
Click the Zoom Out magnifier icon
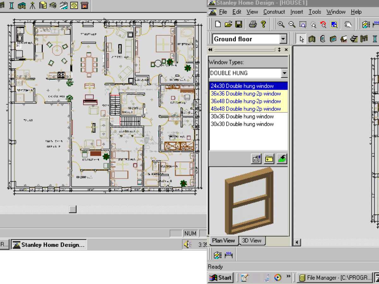[292, 24]
